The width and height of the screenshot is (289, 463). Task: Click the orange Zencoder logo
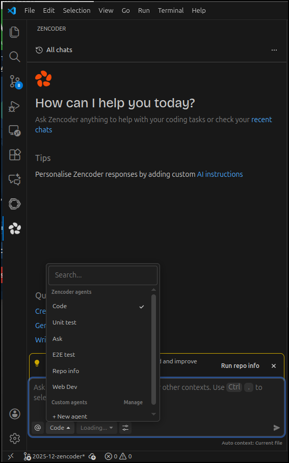pos(43,79)
